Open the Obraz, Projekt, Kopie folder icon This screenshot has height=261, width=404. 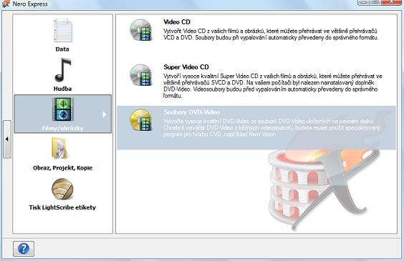click(59, 149)
